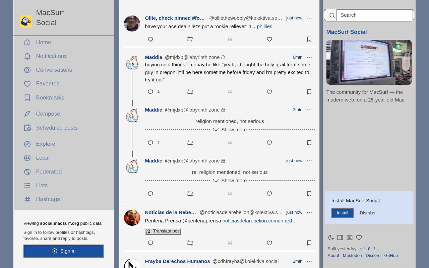This screenshot has height=268, width=429.
Task: Open the About link in footer
Action: (333, 256)
